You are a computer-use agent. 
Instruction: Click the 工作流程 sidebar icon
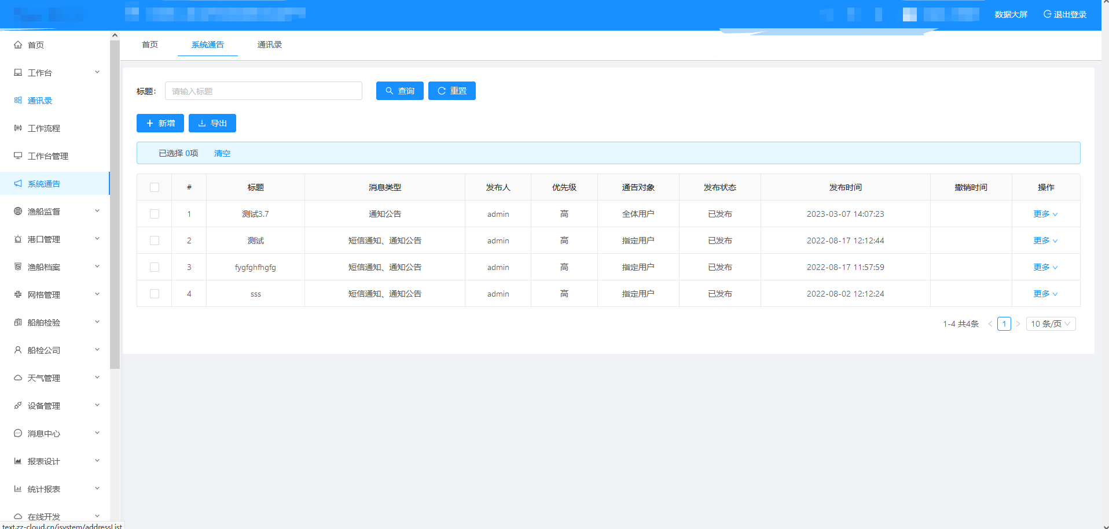[18, 128]
